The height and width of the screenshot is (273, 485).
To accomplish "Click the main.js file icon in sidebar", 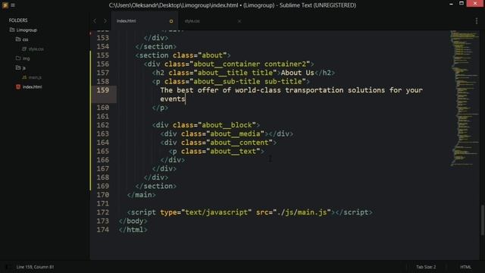I will 24,77.
